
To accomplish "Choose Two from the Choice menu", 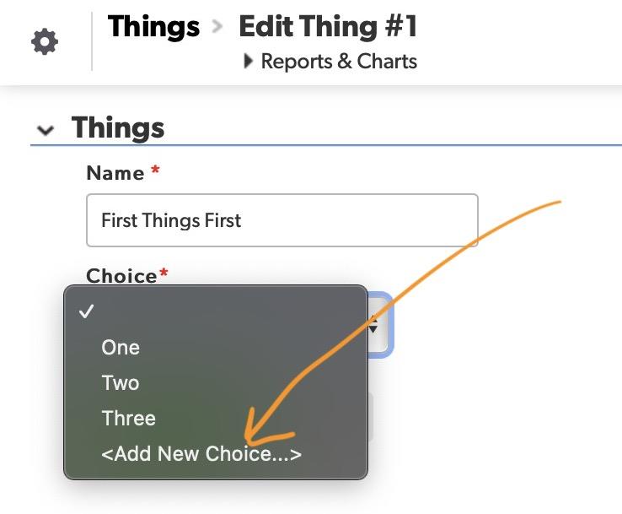I will click(x=121, y=382).
